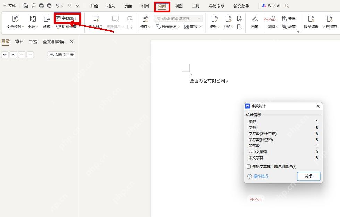This screenshot has height=217, width=340.
Task: Jump to next revision icon
Action: click(x=239, y=27)
